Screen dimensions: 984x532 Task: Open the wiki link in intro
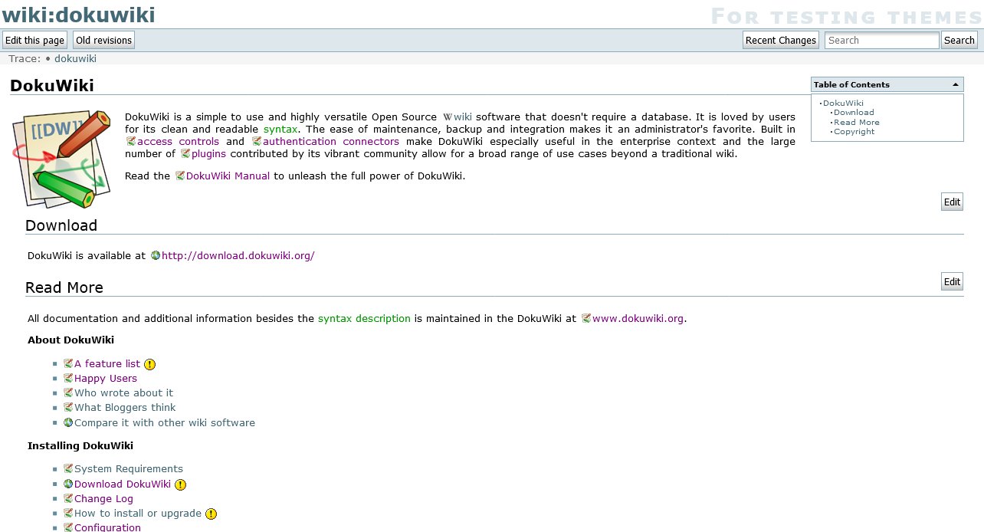tap(463, 117)
